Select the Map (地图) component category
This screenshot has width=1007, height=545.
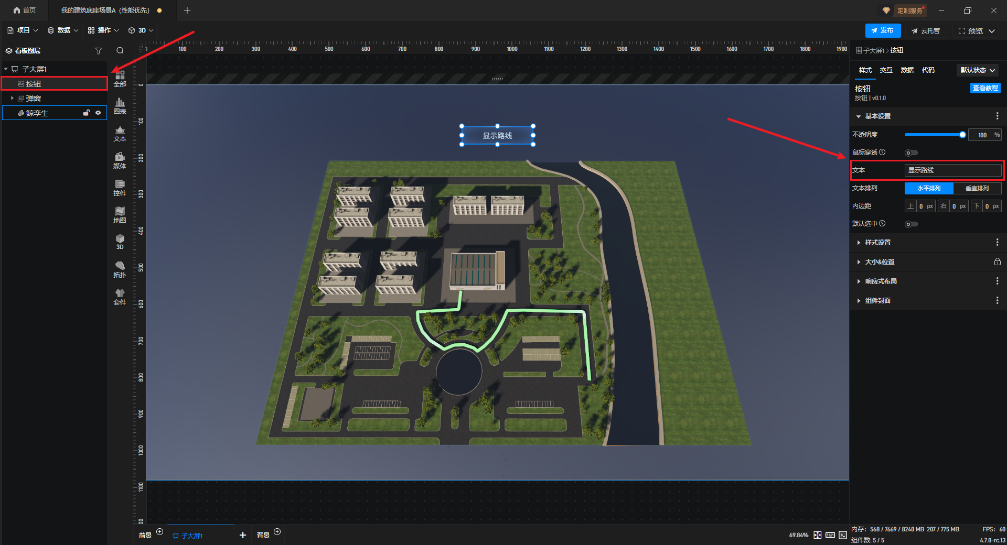[120, 215]
